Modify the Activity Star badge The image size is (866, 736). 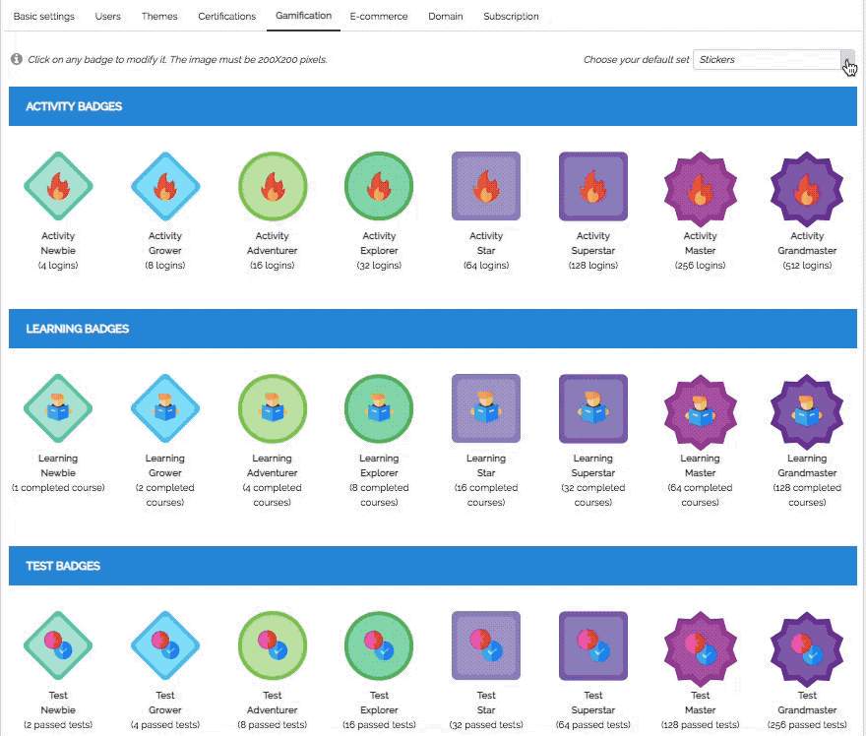tap(485, 185)
